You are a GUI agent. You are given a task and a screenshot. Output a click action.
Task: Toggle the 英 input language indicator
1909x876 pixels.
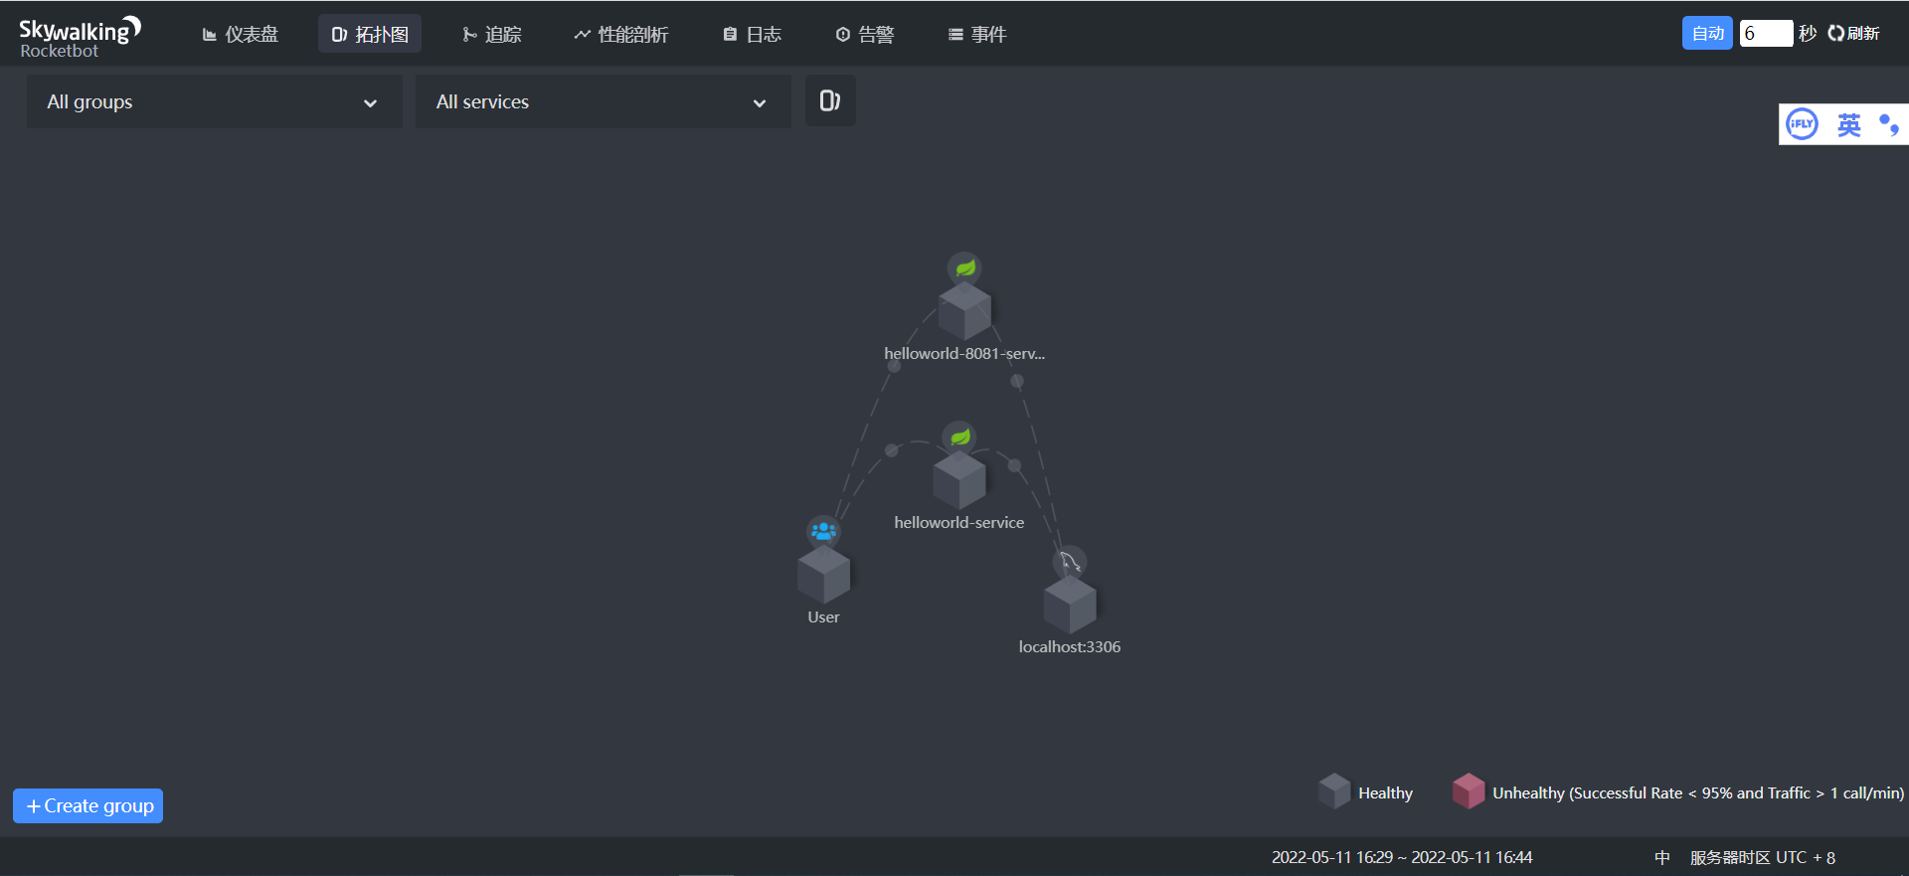point(1849,124)
